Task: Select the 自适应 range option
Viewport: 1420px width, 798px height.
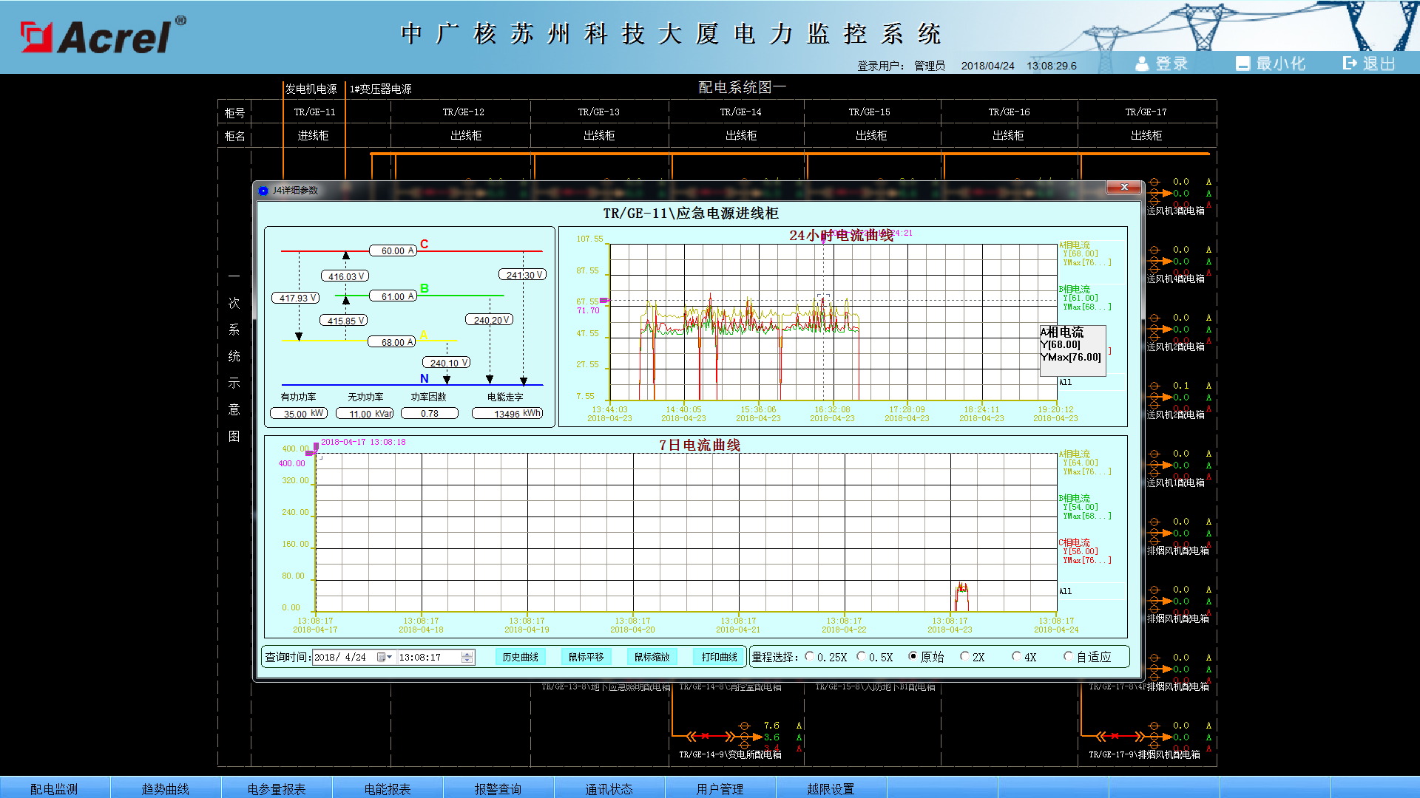Action: point(1087,657)
